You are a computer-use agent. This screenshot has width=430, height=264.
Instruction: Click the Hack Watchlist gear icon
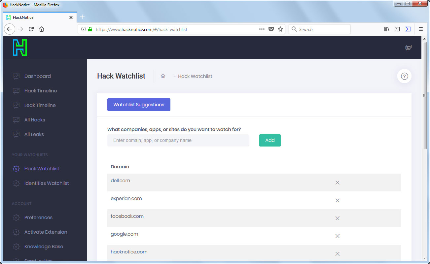coord(16,169)
